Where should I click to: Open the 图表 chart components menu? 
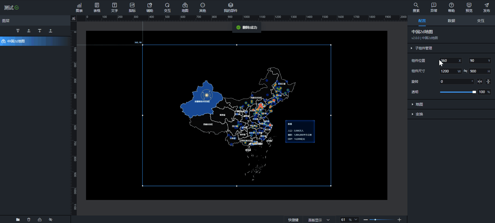(79, 8)
